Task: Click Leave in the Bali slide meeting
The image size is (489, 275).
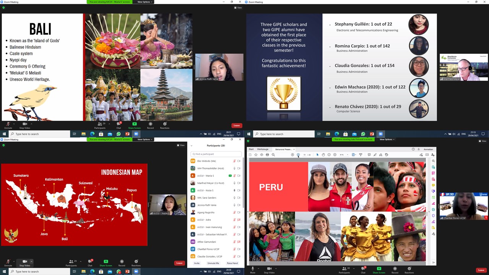Action: pos(237,125)
